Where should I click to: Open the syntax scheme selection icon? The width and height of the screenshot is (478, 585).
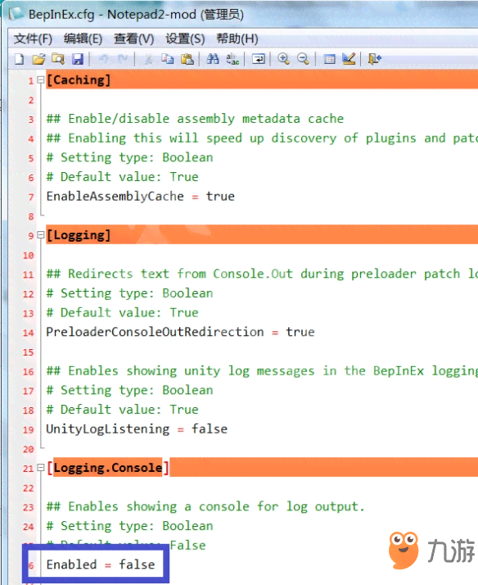click(329, 59)
